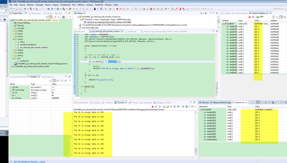
Task: Open spi_interrupt_b2b_transfer_master.c in source folder
Action: [x=34, y=48]
